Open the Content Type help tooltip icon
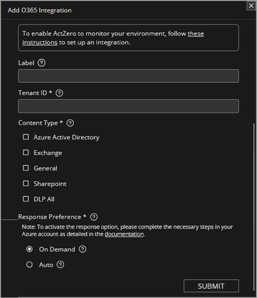257x298 pixels. [x=70, y=123]
